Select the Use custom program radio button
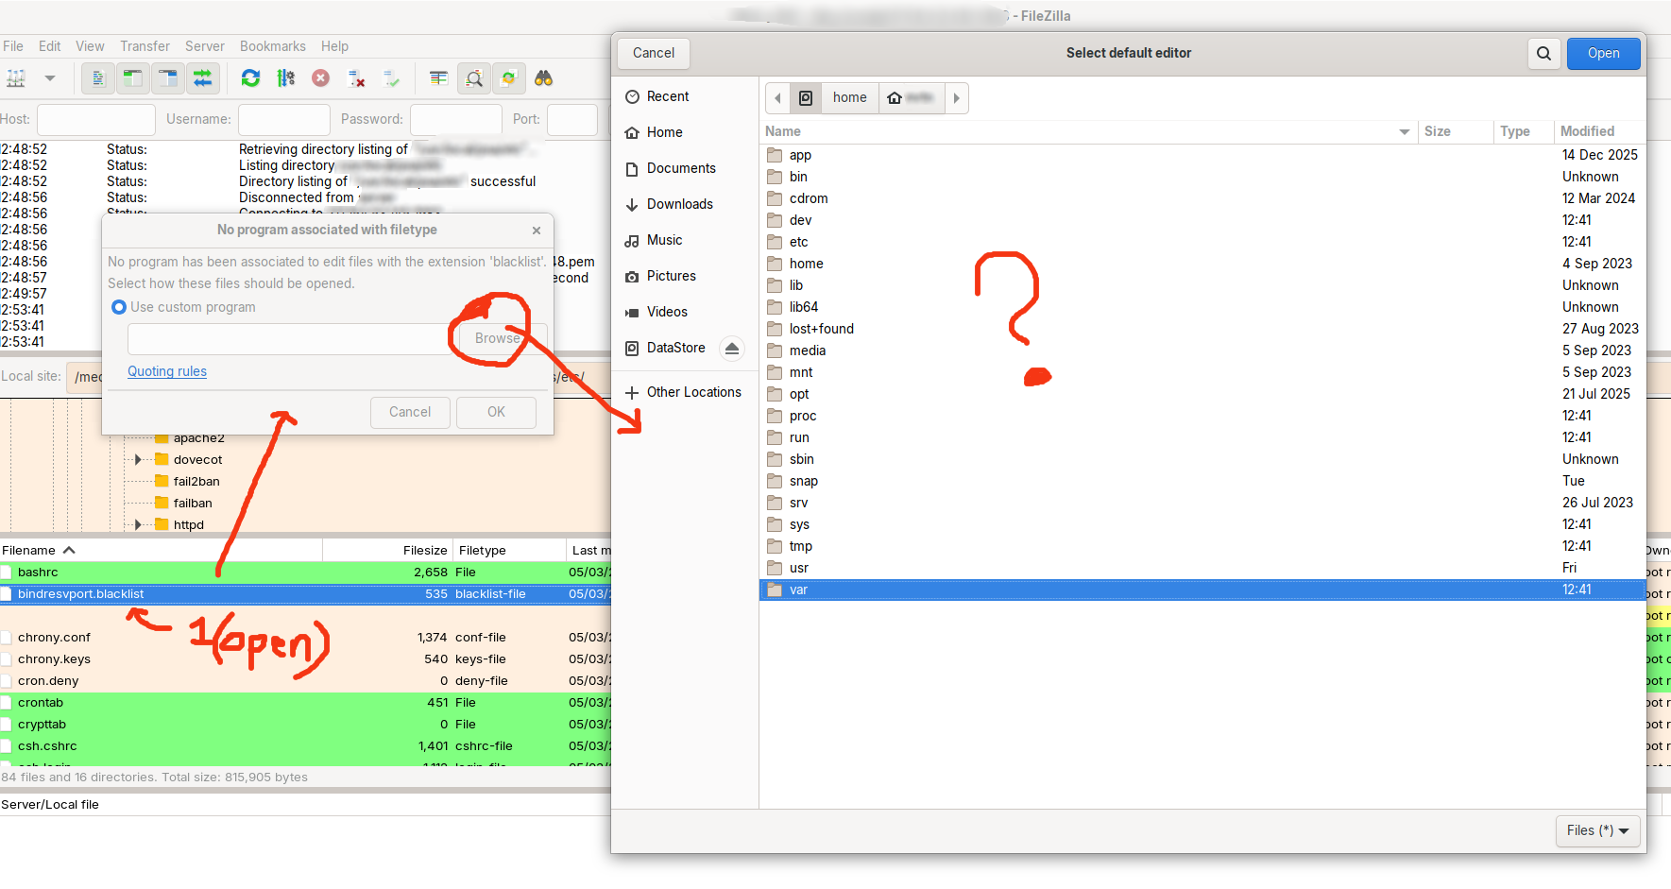Image resolution: width=1671 pixels, height=889 pixels. 119,307
